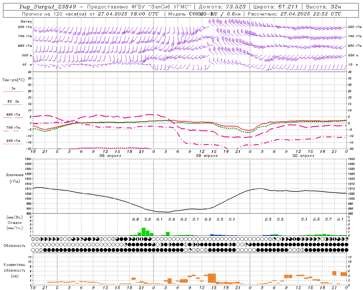Screen dimensions: 363x290
Task: Click the Прогноз на 120 часа(ов) text
Action: pyautogui.click(x=55, y=14)
